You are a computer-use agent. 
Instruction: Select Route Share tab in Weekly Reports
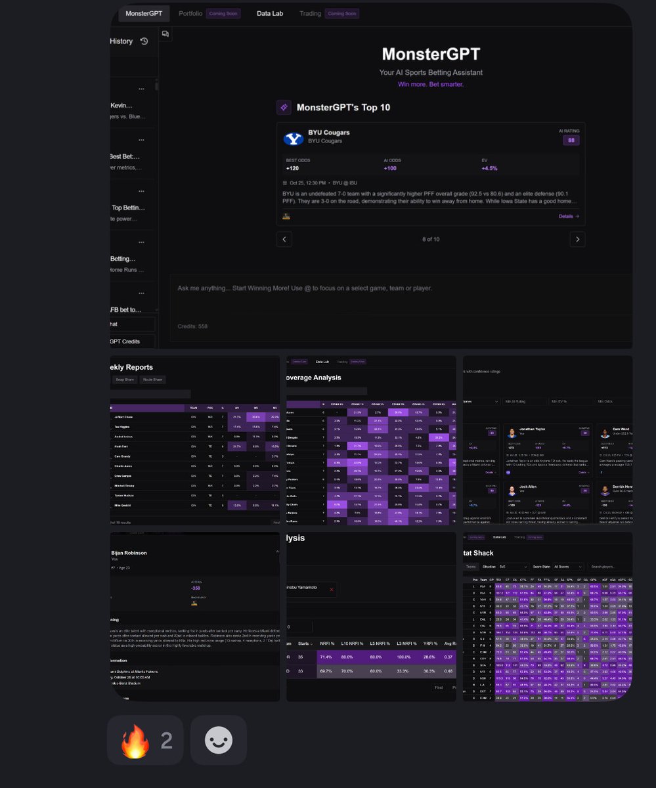coord(153,380)
